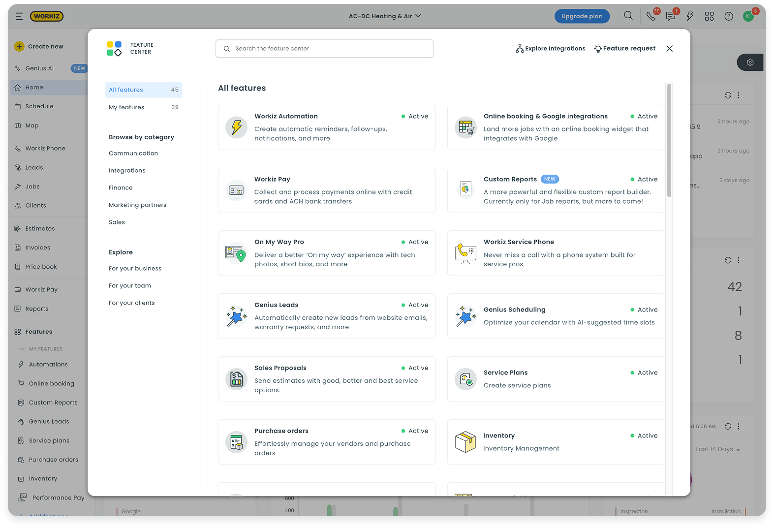Open the messages chat icon

click(x=670, y=16)
